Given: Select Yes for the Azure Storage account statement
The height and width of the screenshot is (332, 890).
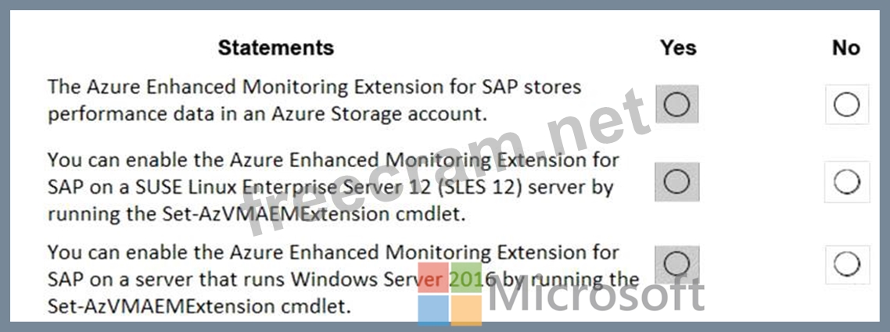Looking at the screenshot, I should 676,105.
